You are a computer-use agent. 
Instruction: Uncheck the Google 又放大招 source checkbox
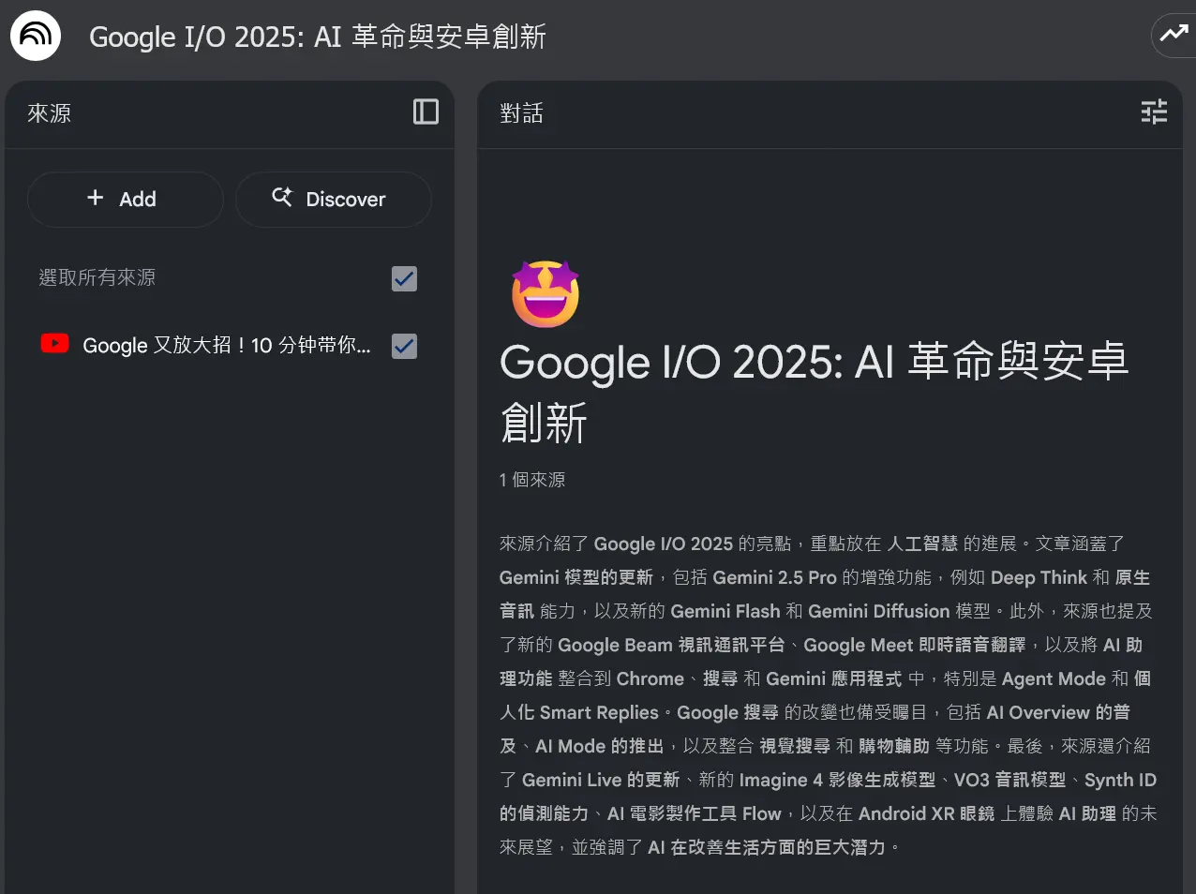pos(404,346)
